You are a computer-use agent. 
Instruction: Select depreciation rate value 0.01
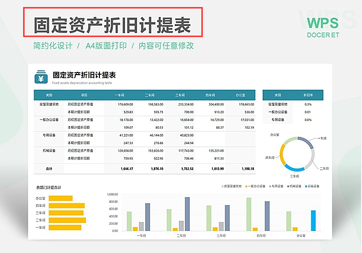(x=307, y=112)
